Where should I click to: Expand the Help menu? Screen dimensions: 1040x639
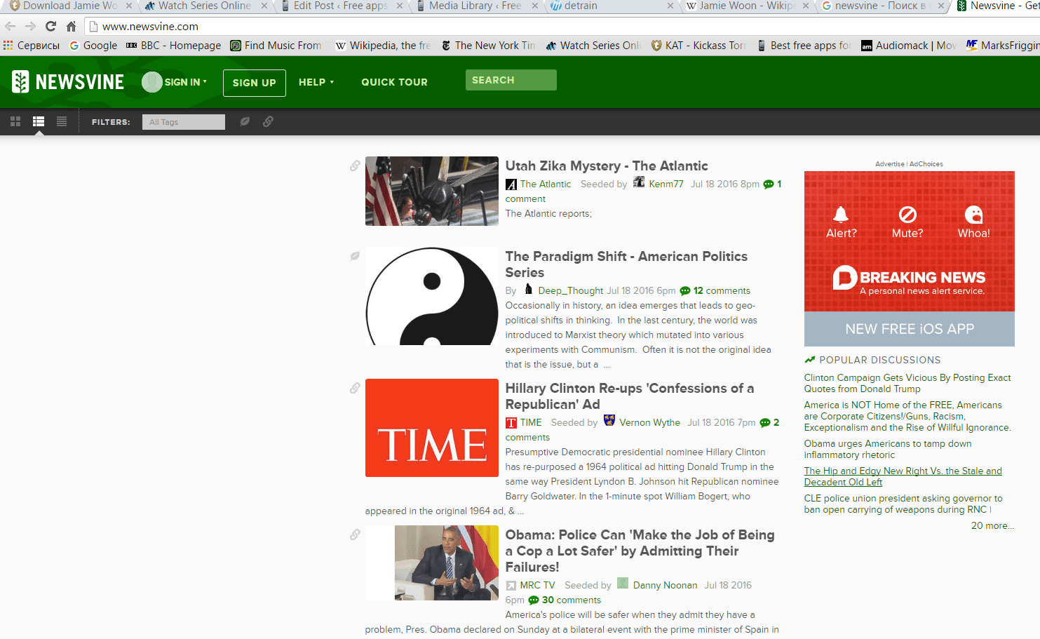point(316,82)
